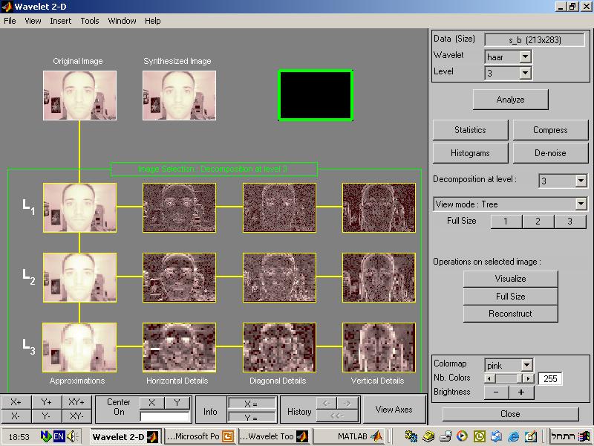Screen dimensions: 594x446
Task: Toggle the XY+ zoom button
Action: click(76, 402)
